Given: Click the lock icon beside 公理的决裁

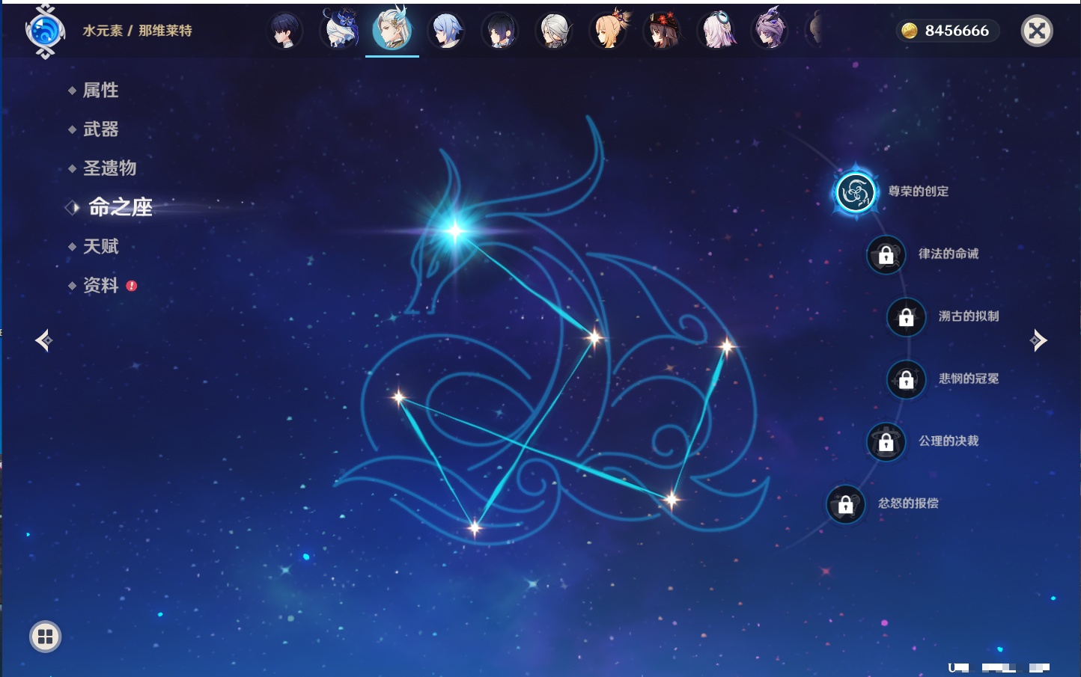Looking at the screenshot, I should pos(886,442).
